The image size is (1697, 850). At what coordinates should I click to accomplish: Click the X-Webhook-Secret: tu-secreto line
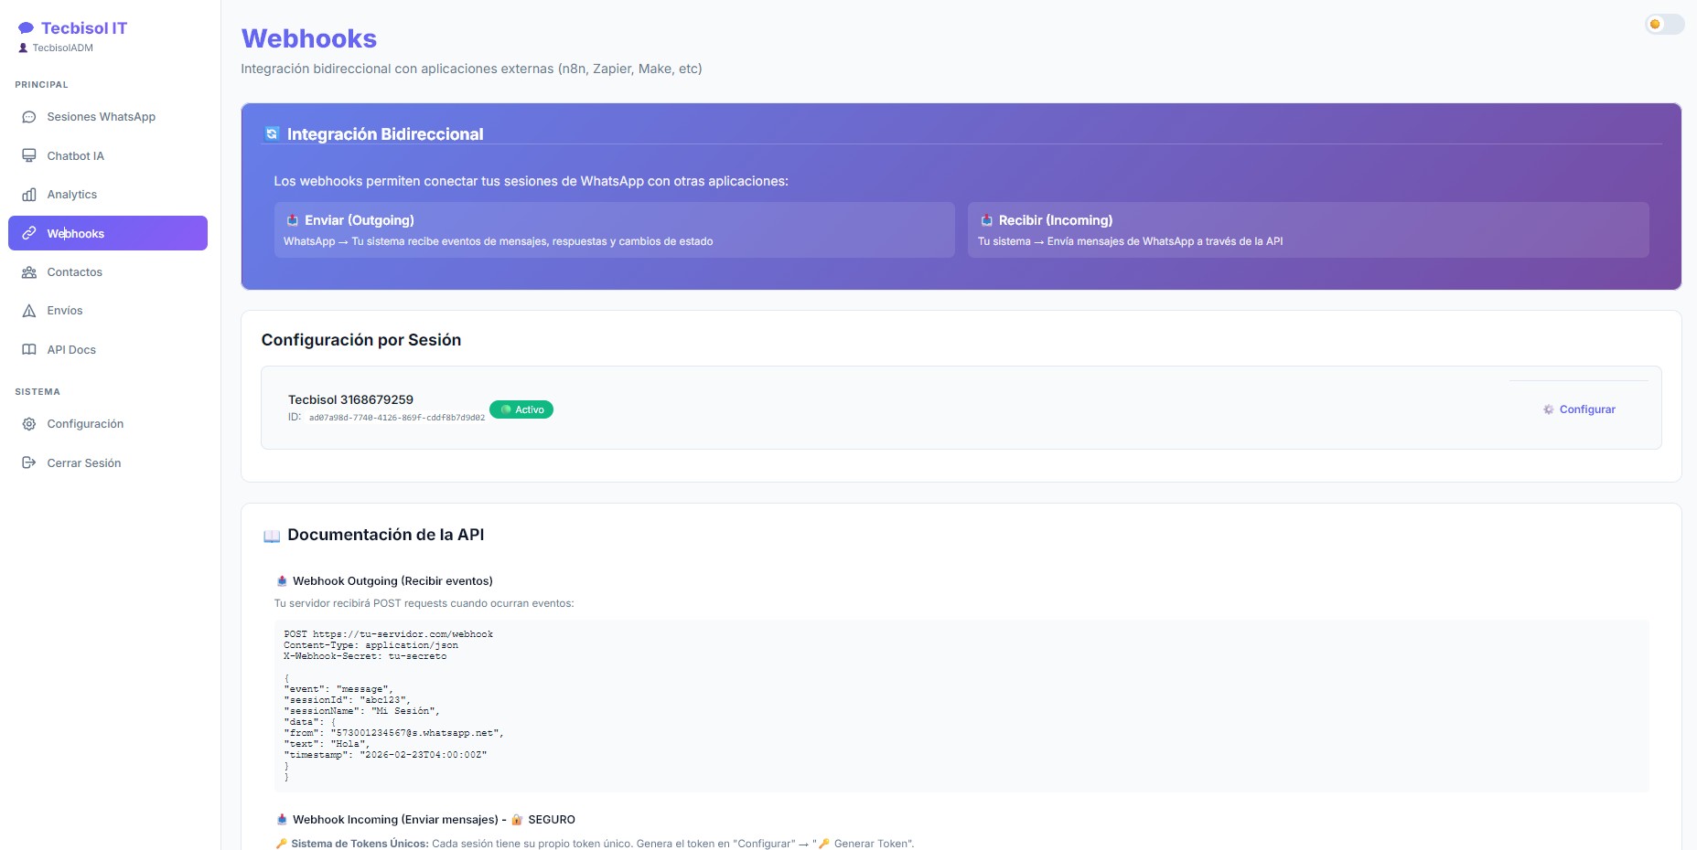click(x=365, y=656)
